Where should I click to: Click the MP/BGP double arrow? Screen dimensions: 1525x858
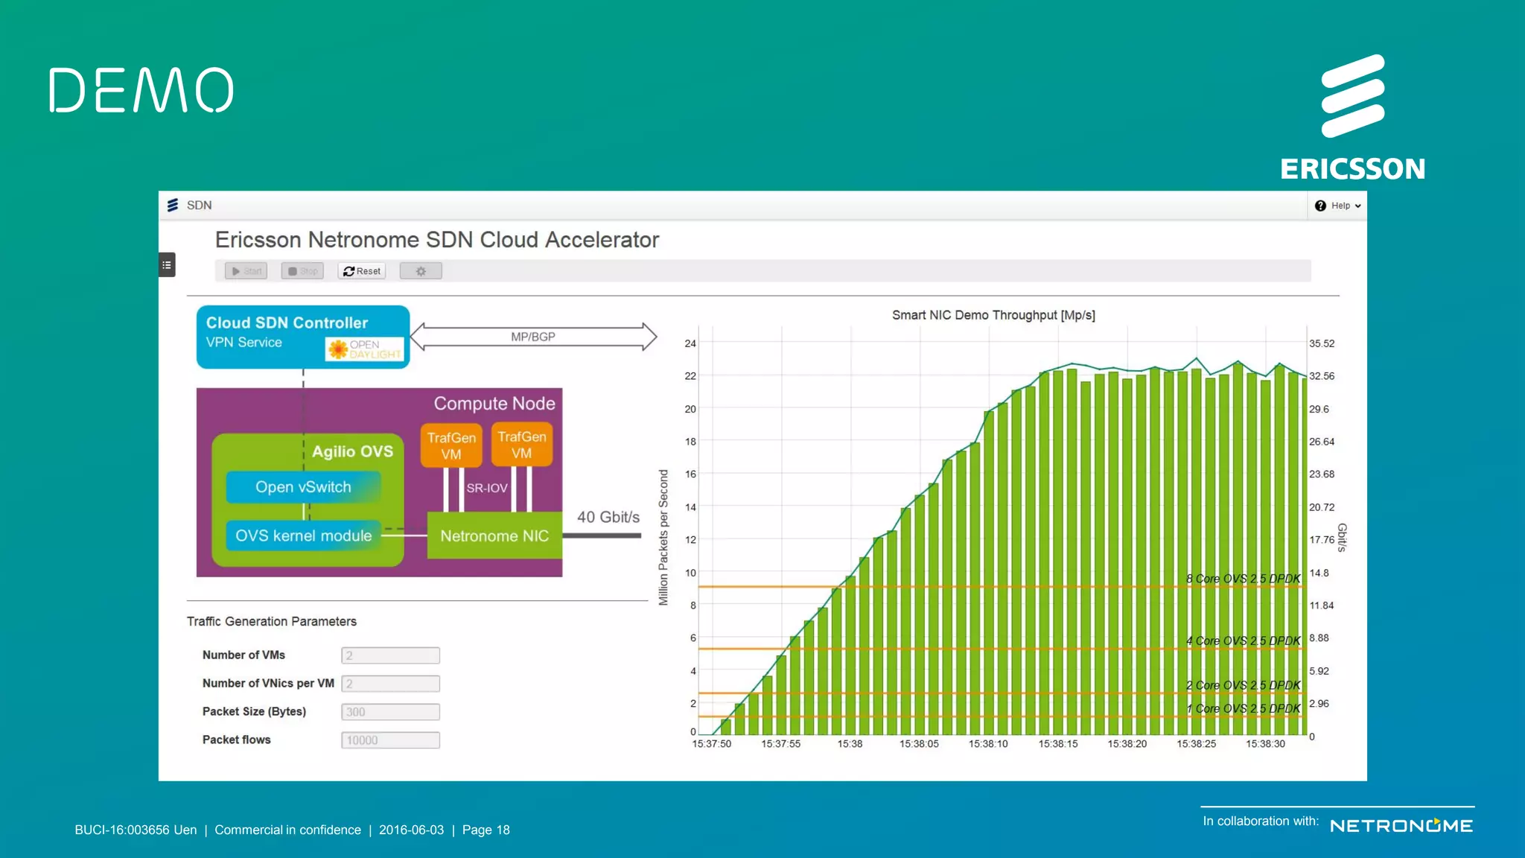pyautogui.click(x=533, y=337)
